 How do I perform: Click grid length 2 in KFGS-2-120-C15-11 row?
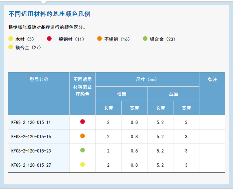coord(108,122)
